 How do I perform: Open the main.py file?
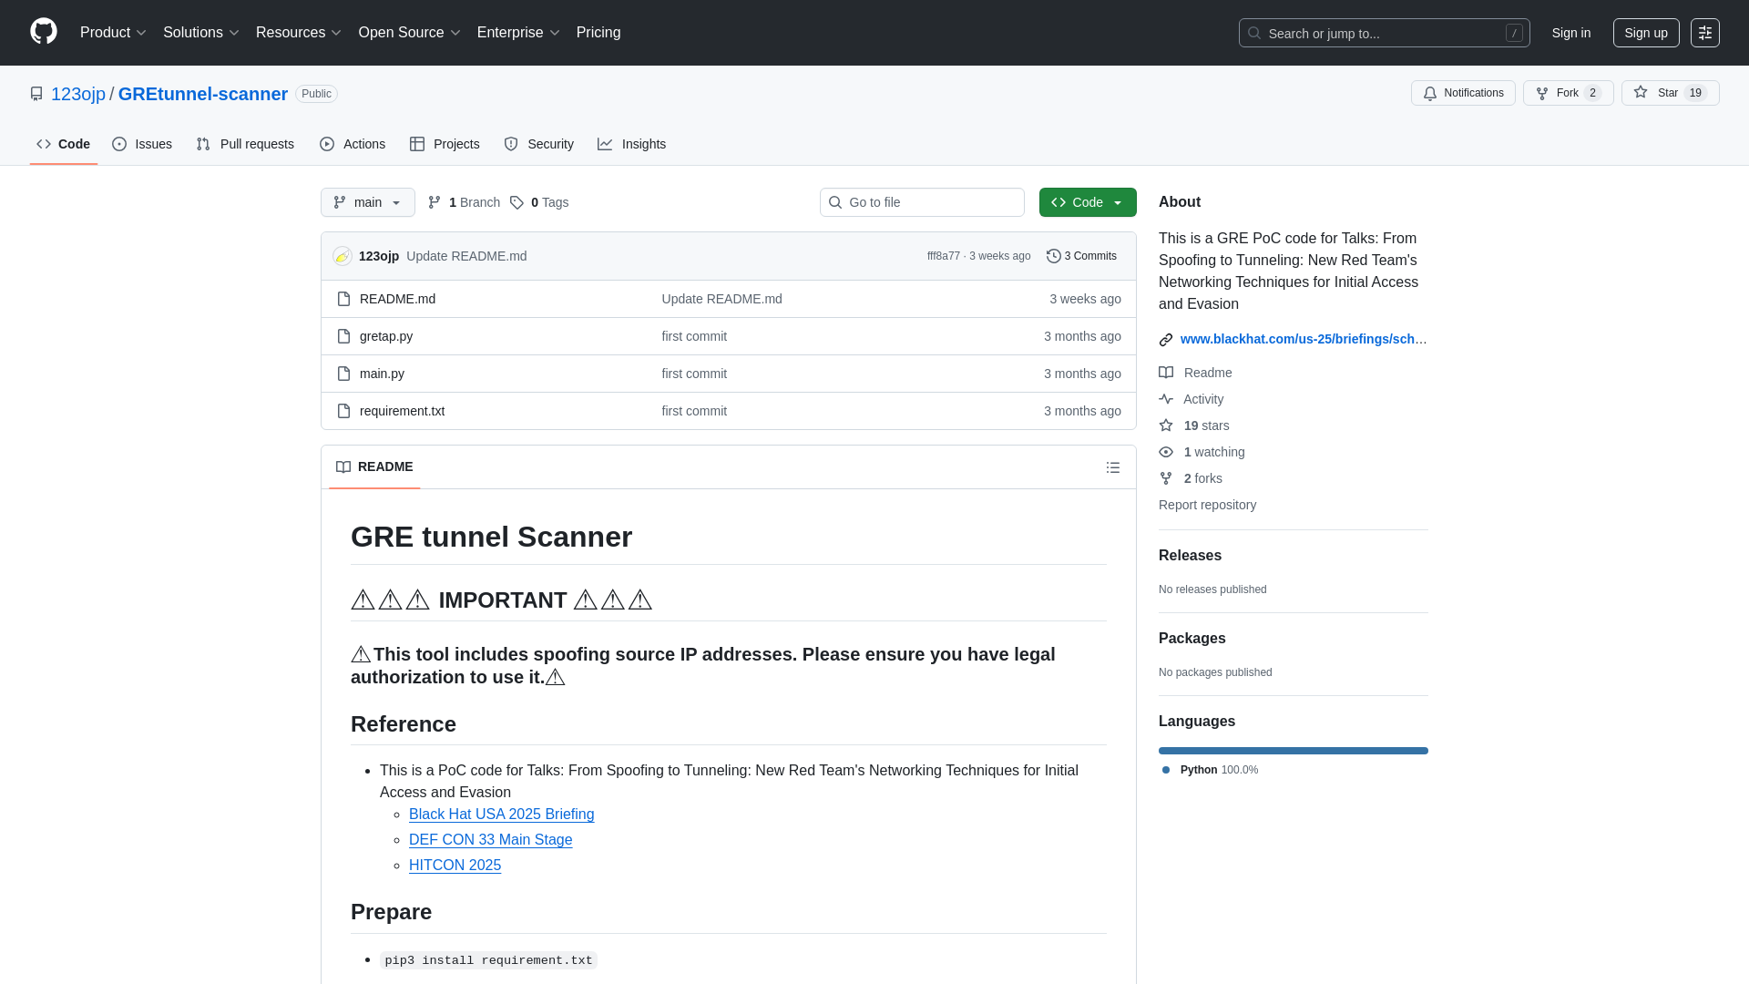pyautogui.click(x=382, y=374)
